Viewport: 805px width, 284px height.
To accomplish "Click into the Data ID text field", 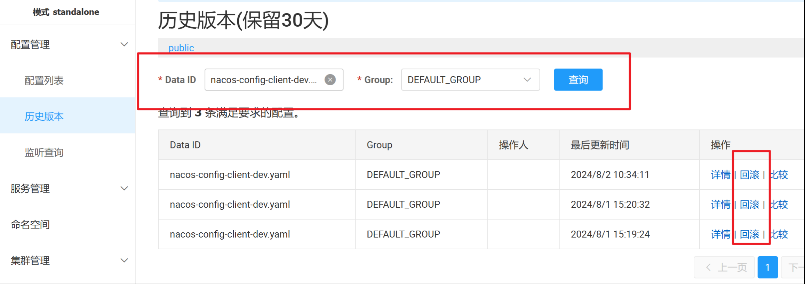I will [264, 80].
